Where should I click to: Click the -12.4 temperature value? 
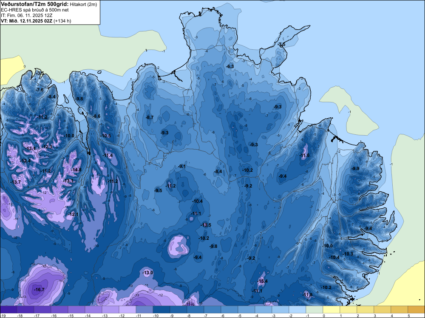click(x=25, y=161)
